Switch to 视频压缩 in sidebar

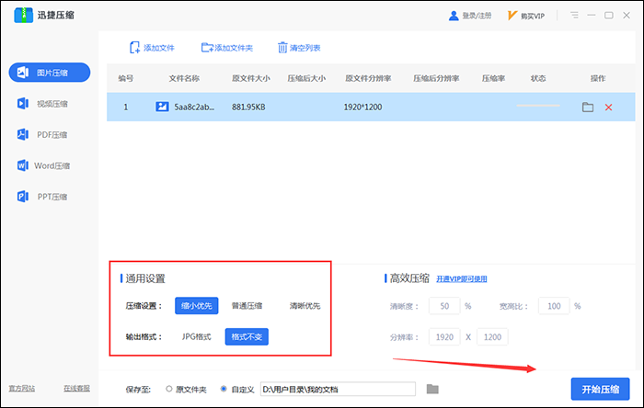[x=42, y=104]
